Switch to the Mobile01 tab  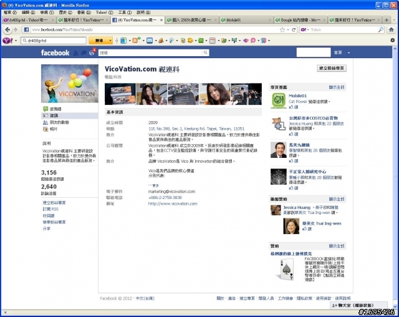point(246,20)
